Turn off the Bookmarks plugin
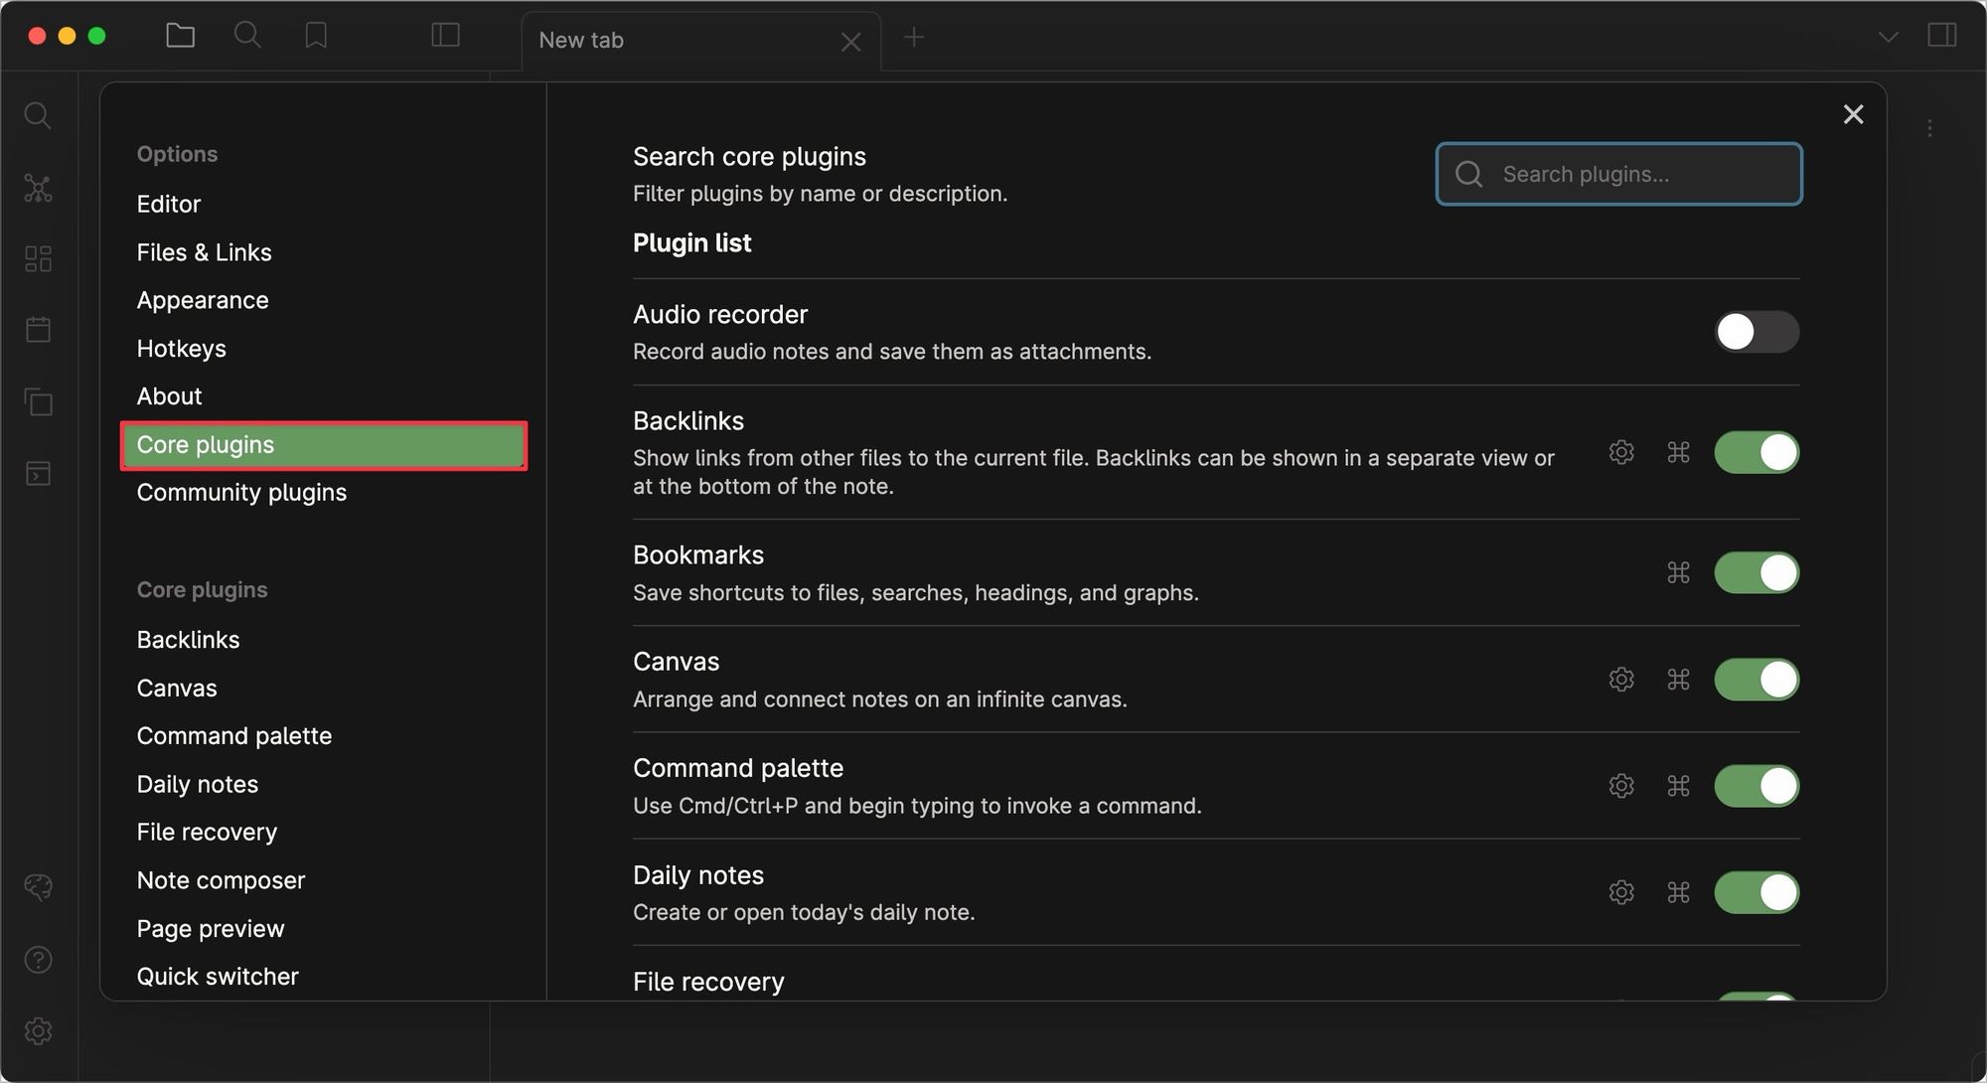This screenshot has width=1987, height=1083. pos(1756,572)
